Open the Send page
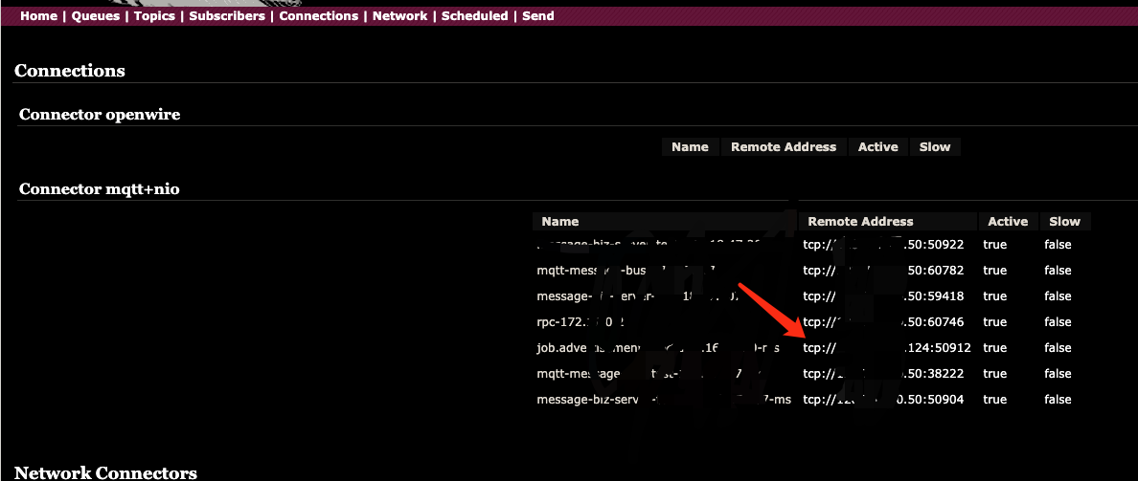Screen dimensions: 1138x481 click(537, 15)
